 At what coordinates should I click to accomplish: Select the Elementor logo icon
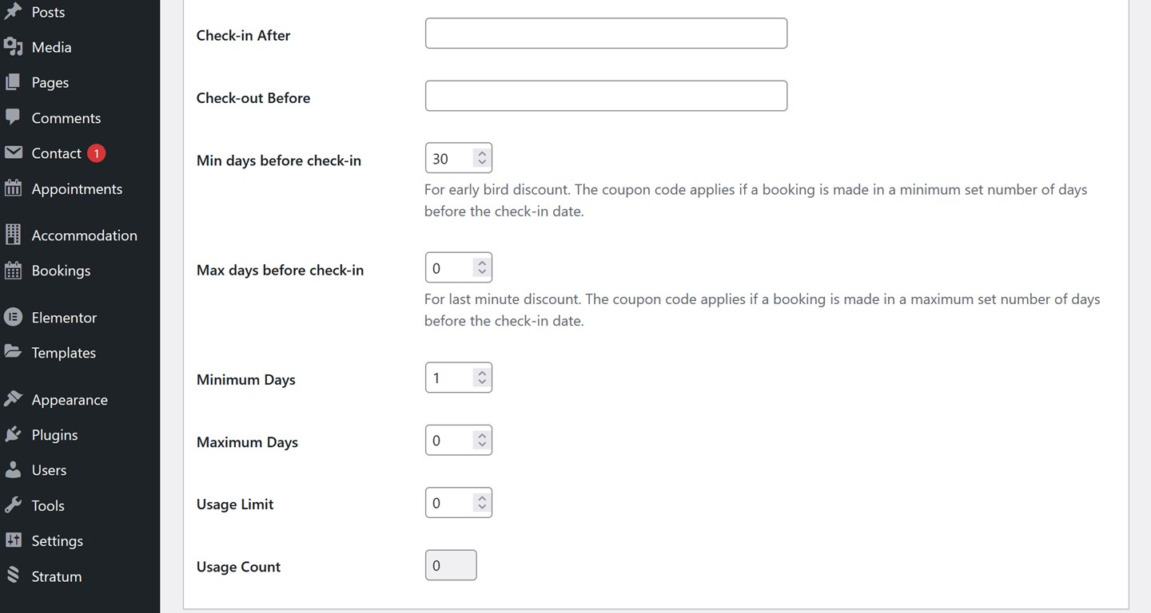15,317
